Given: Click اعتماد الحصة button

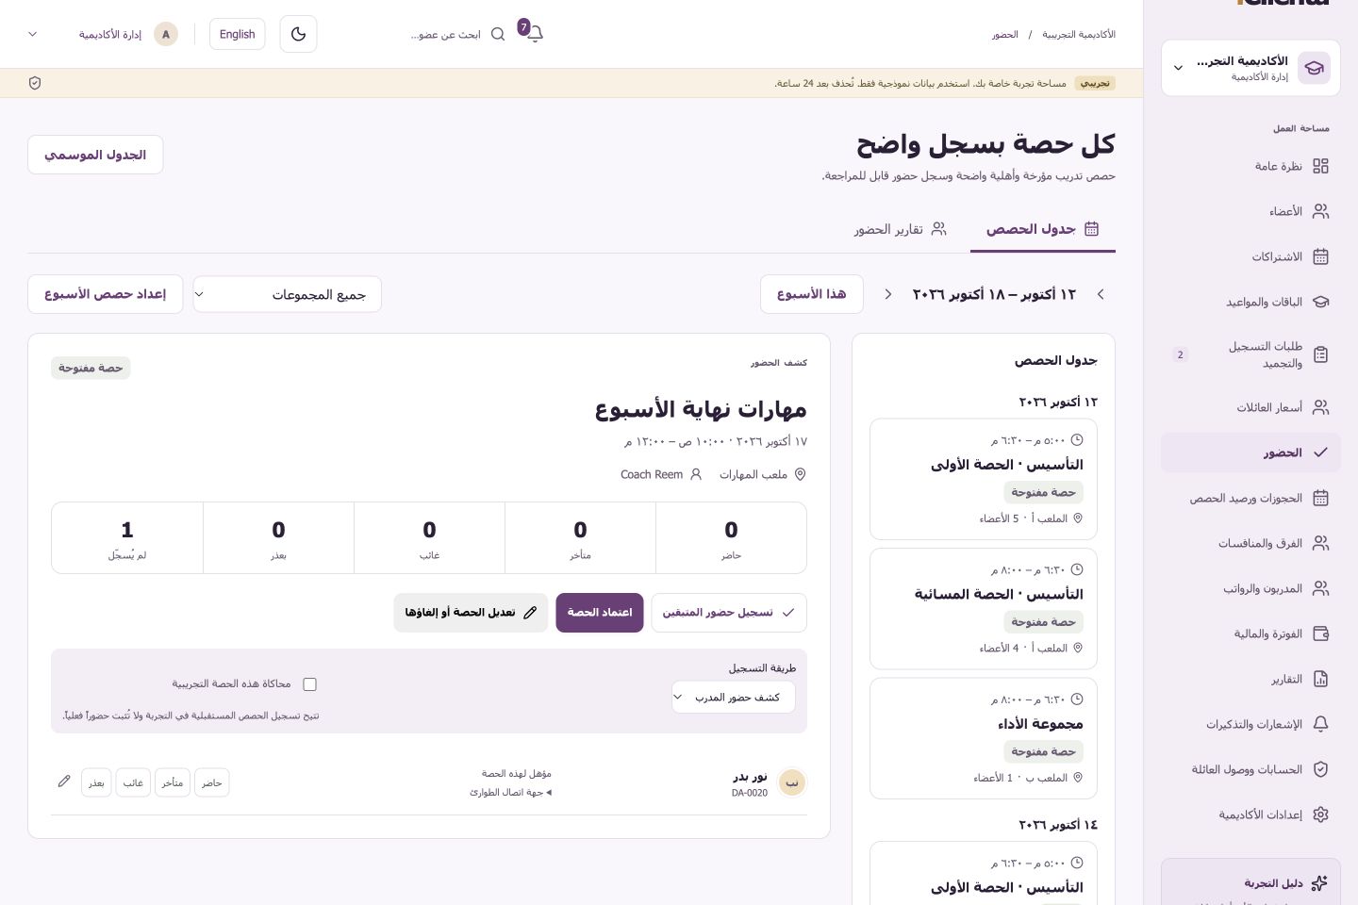Looking at the screenshot, I should point(600,613).
